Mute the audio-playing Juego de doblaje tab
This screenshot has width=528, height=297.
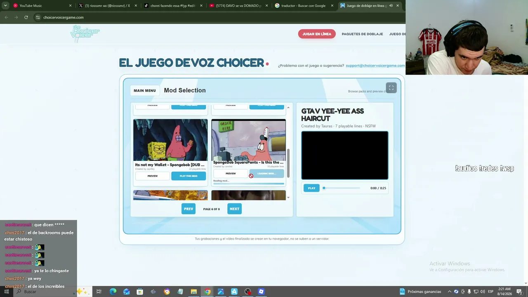click(x=391, y=6)
